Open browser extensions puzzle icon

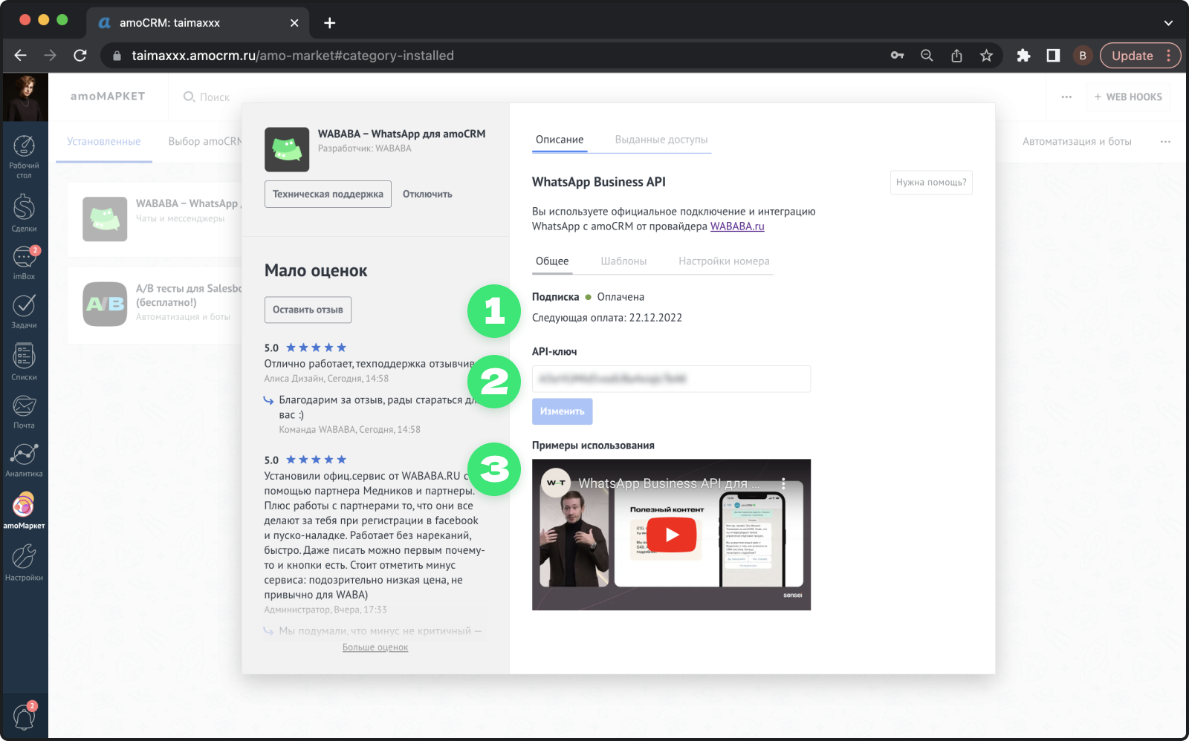tap(1023, 56)
